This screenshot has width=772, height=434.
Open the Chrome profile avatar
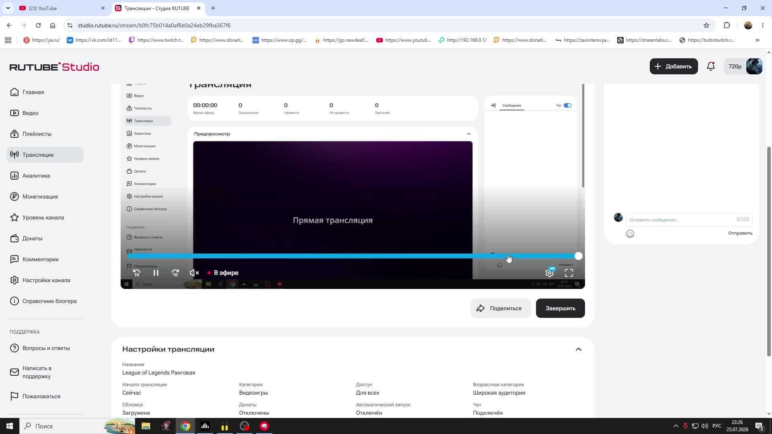click(x=748, y=25)
